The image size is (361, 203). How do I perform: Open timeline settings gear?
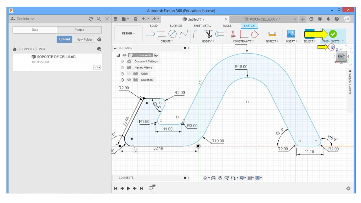349,188
